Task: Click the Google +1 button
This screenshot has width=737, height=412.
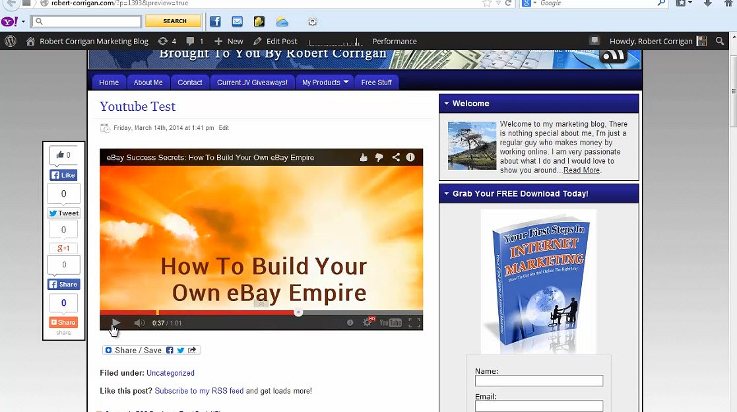Action: pyautogui.click(x=63, y=248)
